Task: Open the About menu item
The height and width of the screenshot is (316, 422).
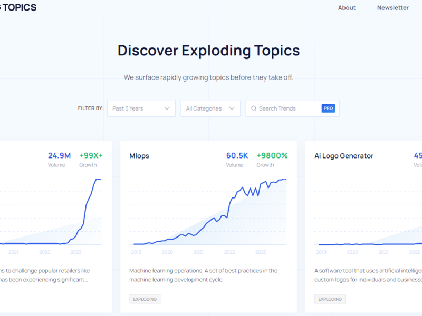Action: click(347, 8)
